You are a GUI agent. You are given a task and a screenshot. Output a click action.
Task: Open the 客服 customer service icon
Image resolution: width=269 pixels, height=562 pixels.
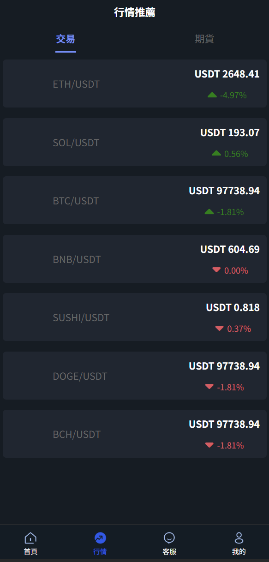point(169,538)
